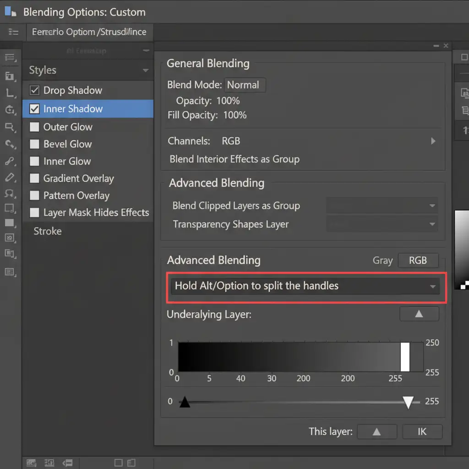Click the L-shaped crop tool icon

tap(10, 93)
